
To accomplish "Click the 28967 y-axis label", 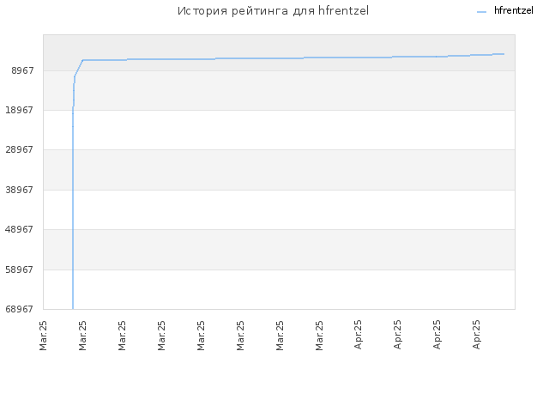I will tap(19, 150).
